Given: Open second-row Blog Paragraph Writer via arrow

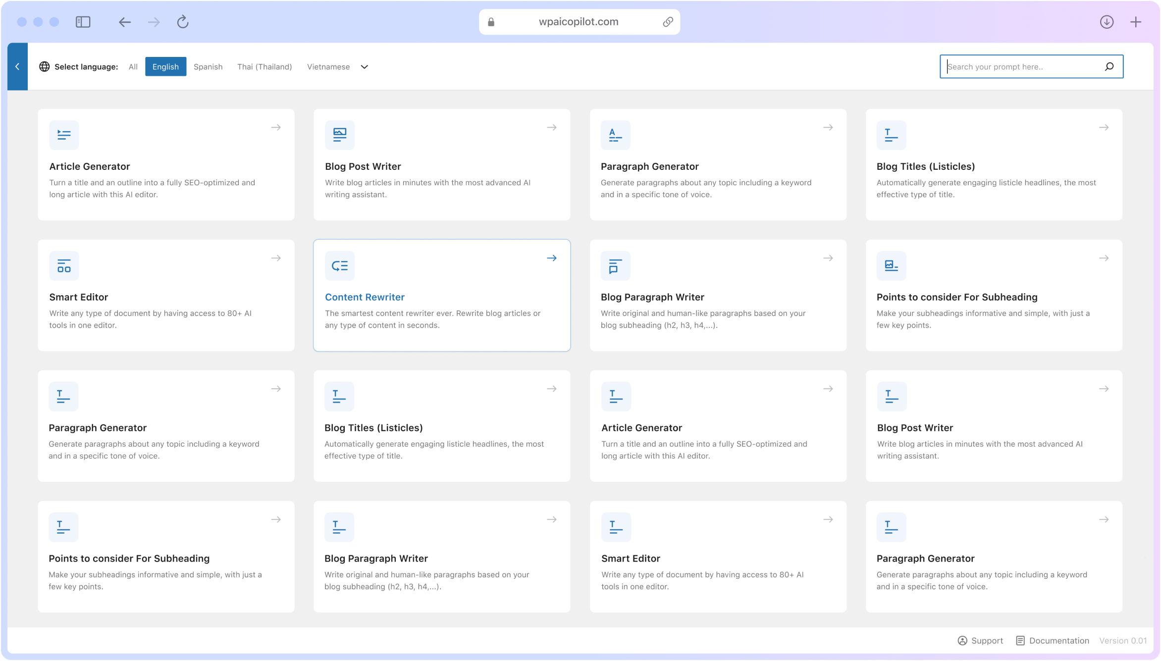Looking at the screenshot, I should [x=828, y=258].
